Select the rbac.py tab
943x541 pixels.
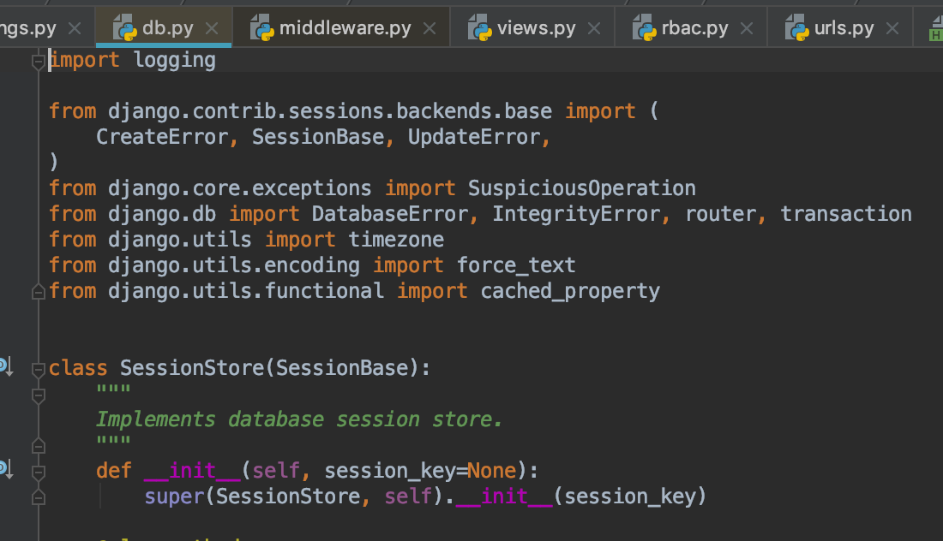click(x=694, y=28)
